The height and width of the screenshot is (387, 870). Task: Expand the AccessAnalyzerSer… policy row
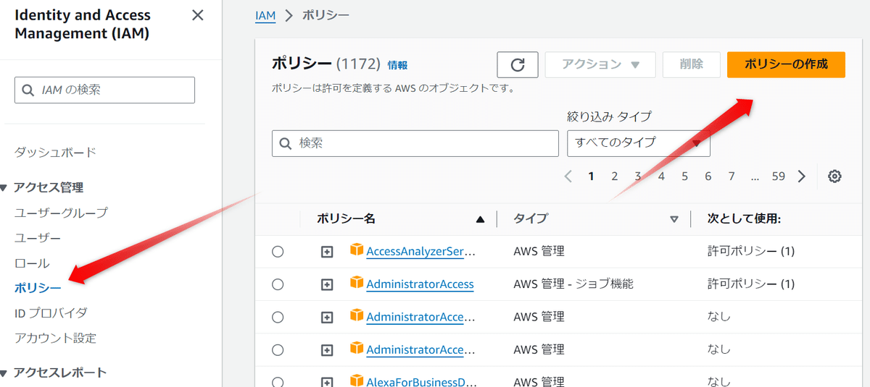tap(327, 252)
